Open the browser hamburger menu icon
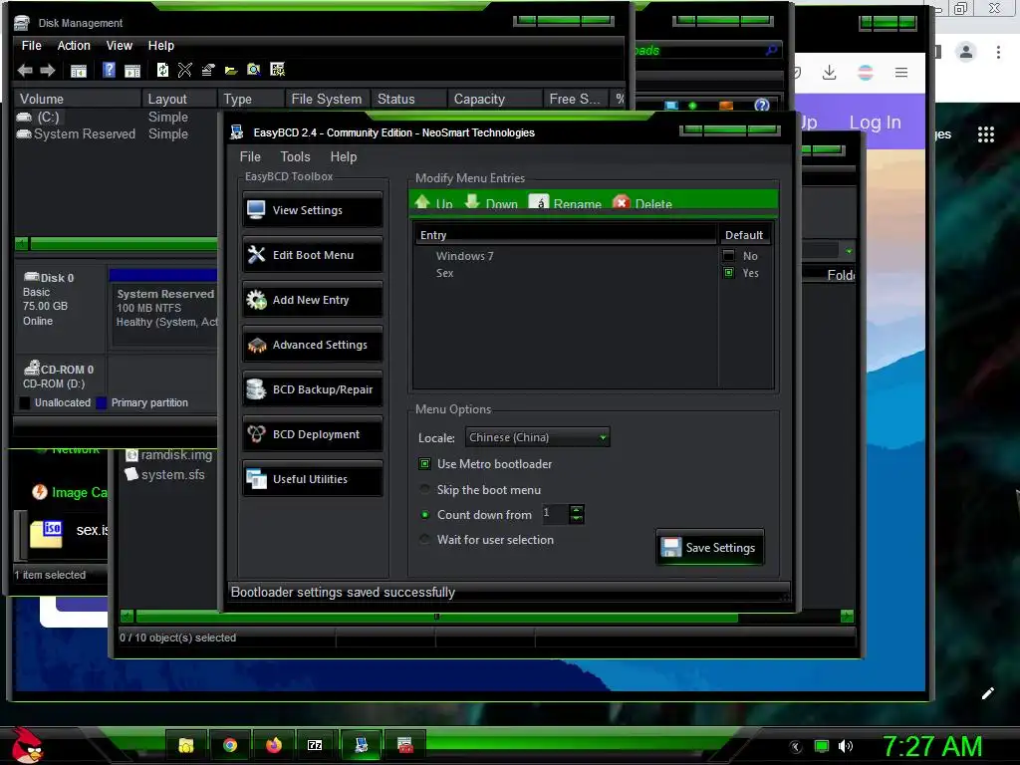The width and height of the screenshot is (1020, 765). (x=900, y=72)
